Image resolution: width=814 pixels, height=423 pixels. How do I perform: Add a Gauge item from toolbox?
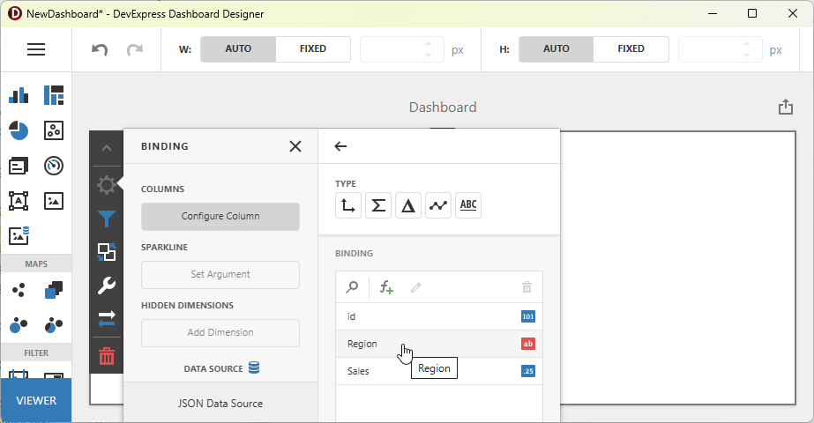(54, 166)
